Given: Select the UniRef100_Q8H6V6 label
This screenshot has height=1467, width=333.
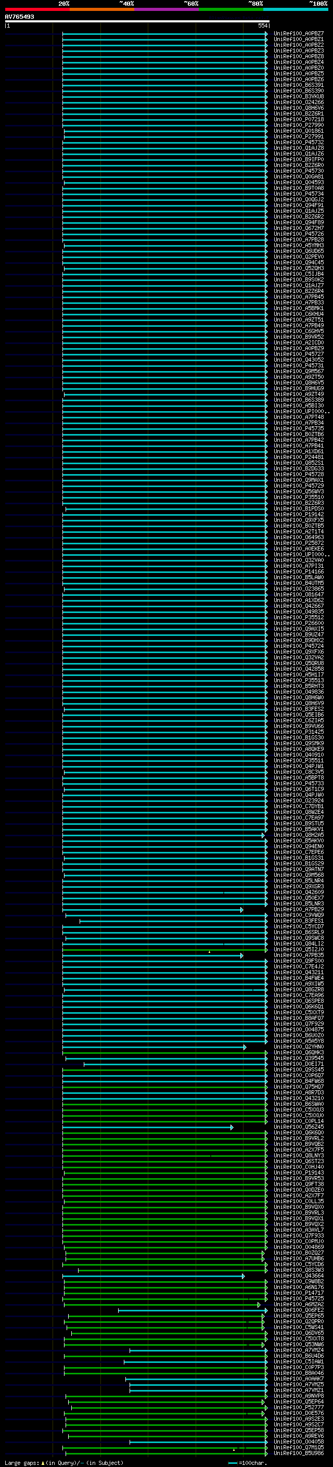Looking at the screenshot, I should tap(299, 108).
